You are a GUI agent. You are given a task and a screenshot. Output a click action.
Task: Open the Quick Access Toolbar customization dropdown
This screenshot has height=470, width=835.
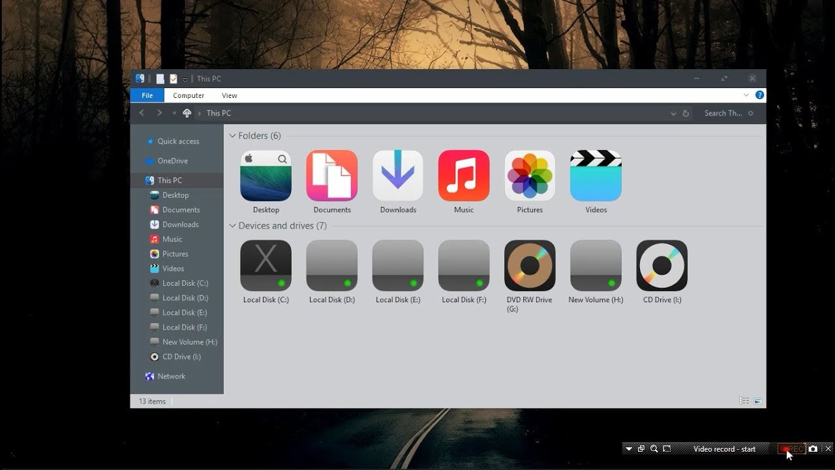[x=185, y=78]
